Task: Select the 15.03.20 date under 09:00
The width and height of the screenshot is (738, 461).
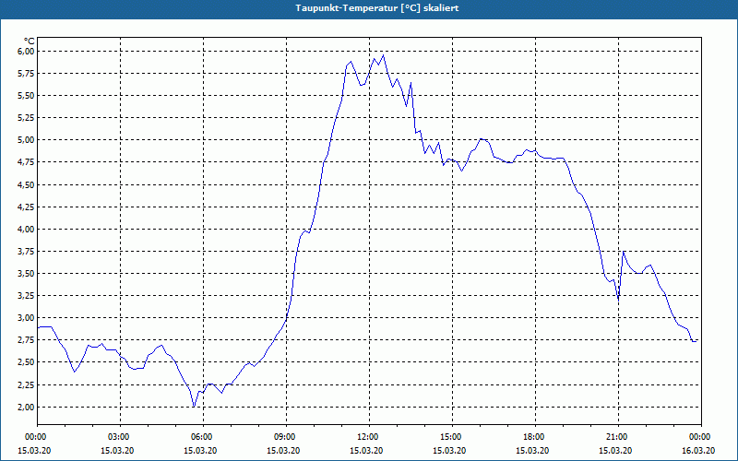Action: (x=283, y=451)
